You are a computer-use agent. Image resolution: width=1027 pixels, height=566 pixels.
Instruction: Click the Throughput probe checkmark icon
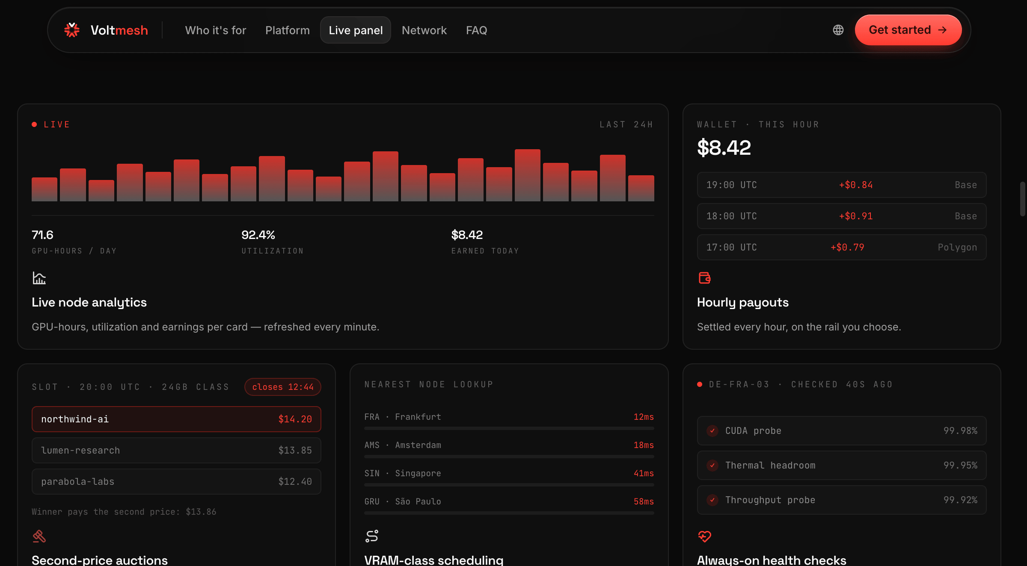click(712, 500)
